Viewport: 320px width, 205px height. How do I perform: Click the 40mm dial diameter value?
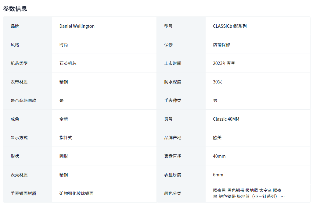(x=219, y=156)
